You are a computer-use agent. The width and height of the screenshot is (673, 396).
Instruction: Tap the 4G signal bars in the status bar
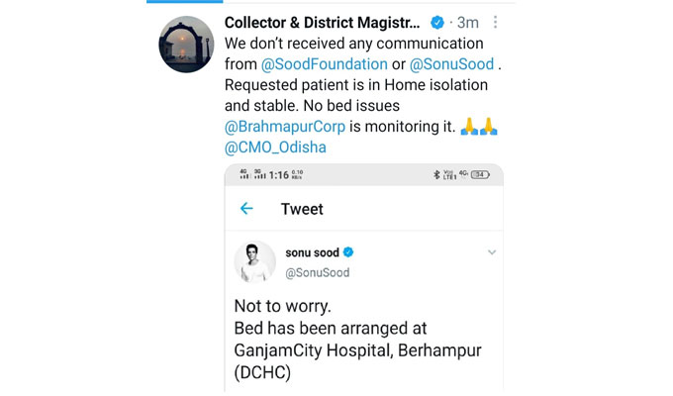[244, 175]
